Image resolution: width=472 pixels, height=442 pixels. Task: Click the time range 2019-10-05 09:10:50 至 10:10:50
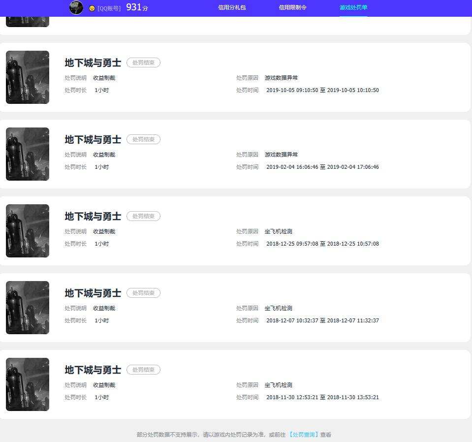click(x=322, y=90)
